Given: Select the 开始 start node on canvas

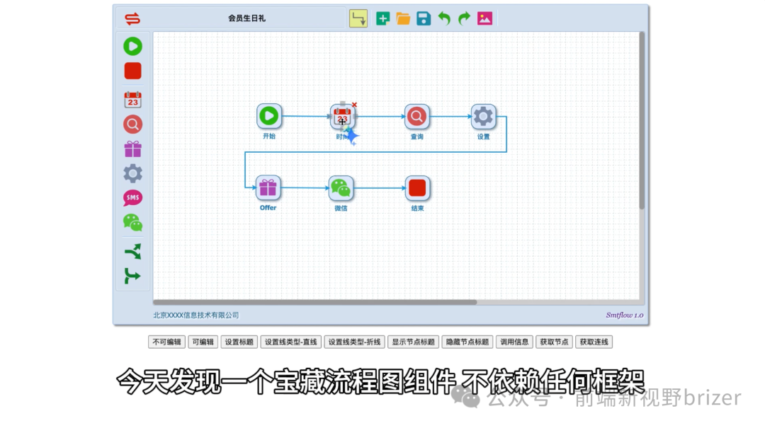Looking at the screenshot, I should [x=269, y=116].
